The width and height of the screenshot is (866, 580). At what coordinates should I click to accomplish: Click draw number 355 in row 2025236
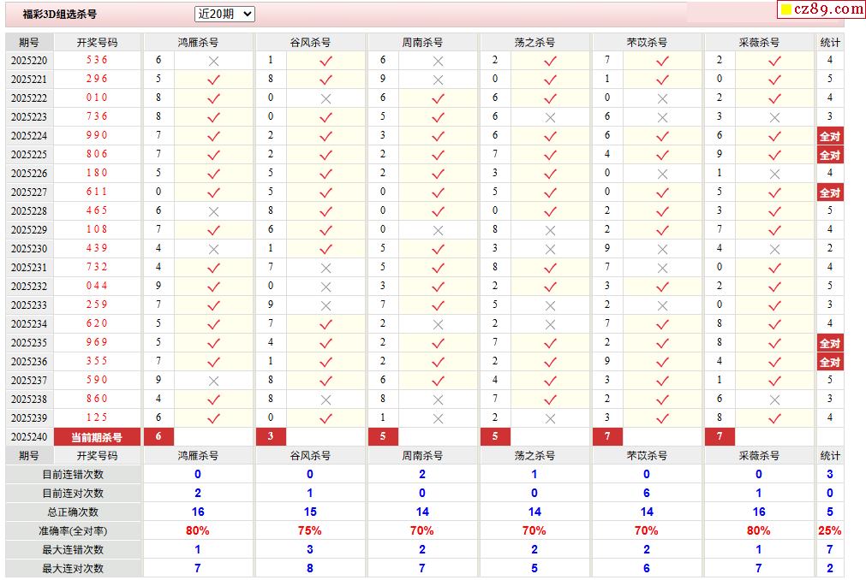[x=97, y=361]
